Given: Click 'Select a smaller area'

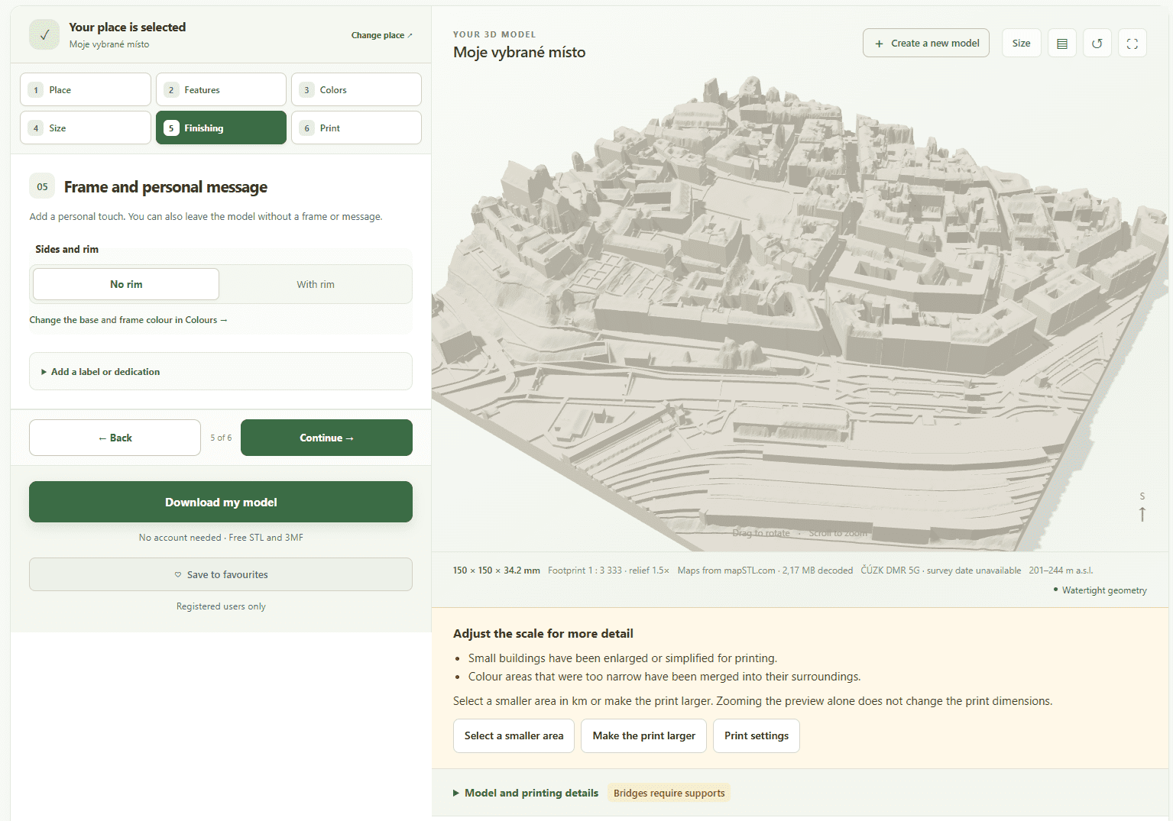Looking at the screenshot, I should point(514,735).
